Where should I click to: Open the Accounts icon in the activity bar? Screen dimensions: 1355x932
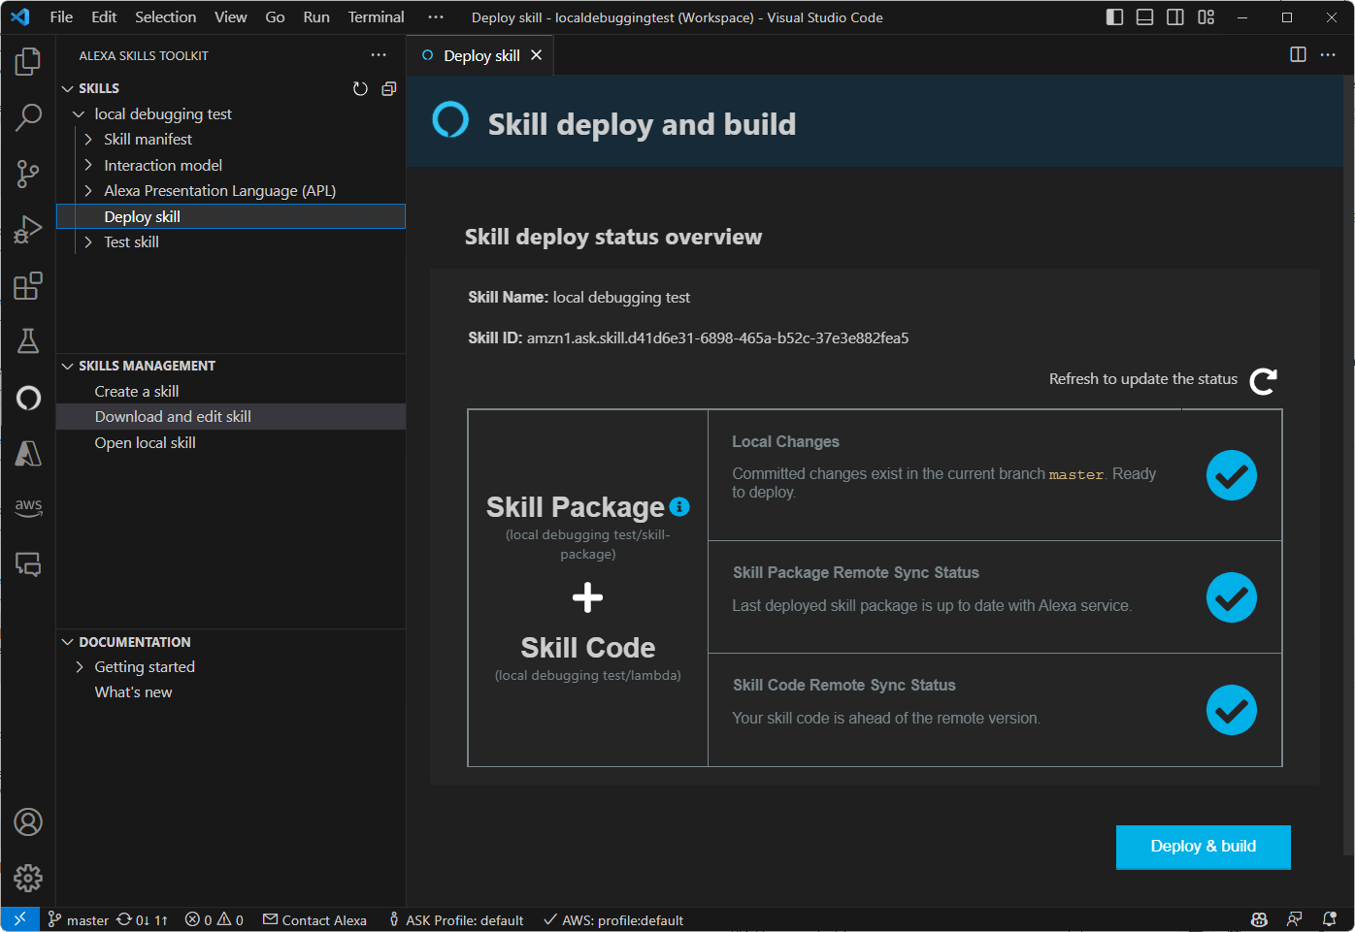click(x=28, y=821)
